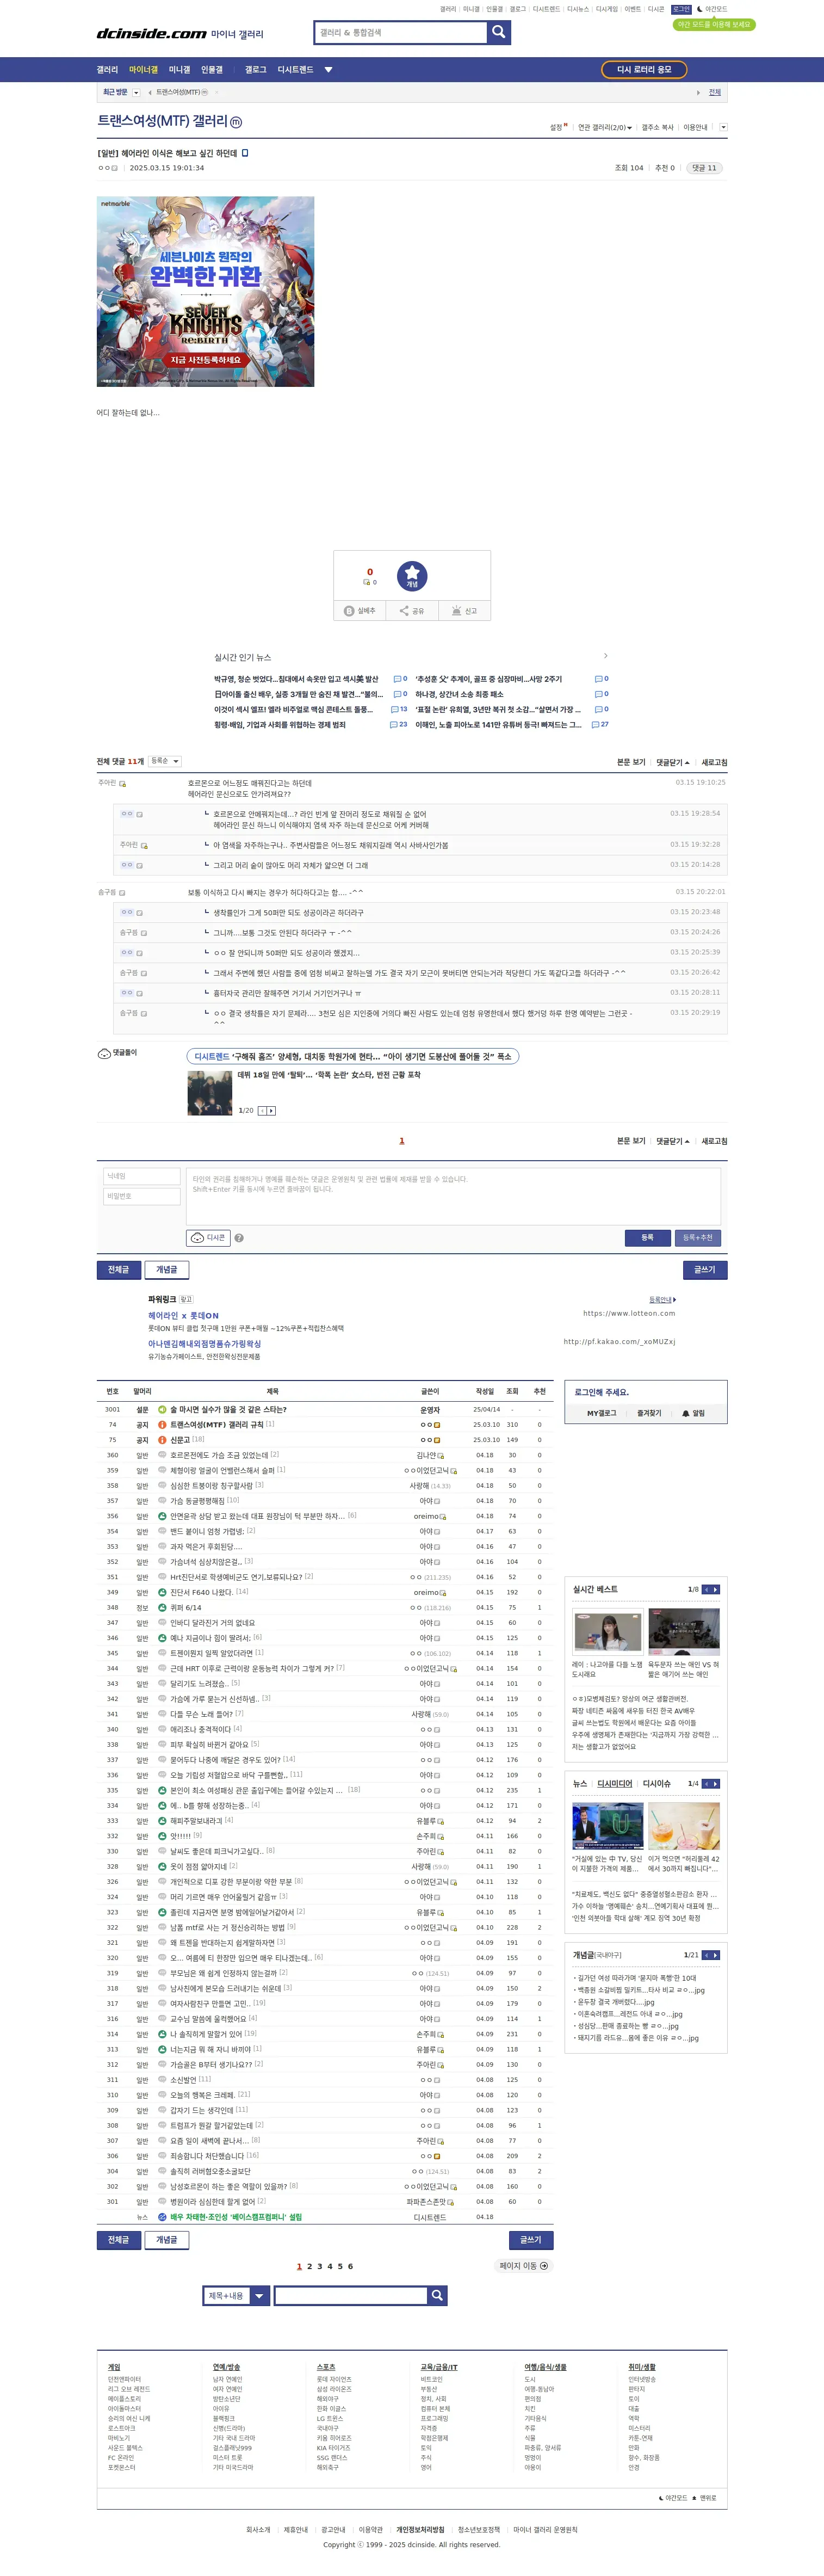Click the 등록 submit comment button
Viewport: 824px width, 2576px height.
647,1238
